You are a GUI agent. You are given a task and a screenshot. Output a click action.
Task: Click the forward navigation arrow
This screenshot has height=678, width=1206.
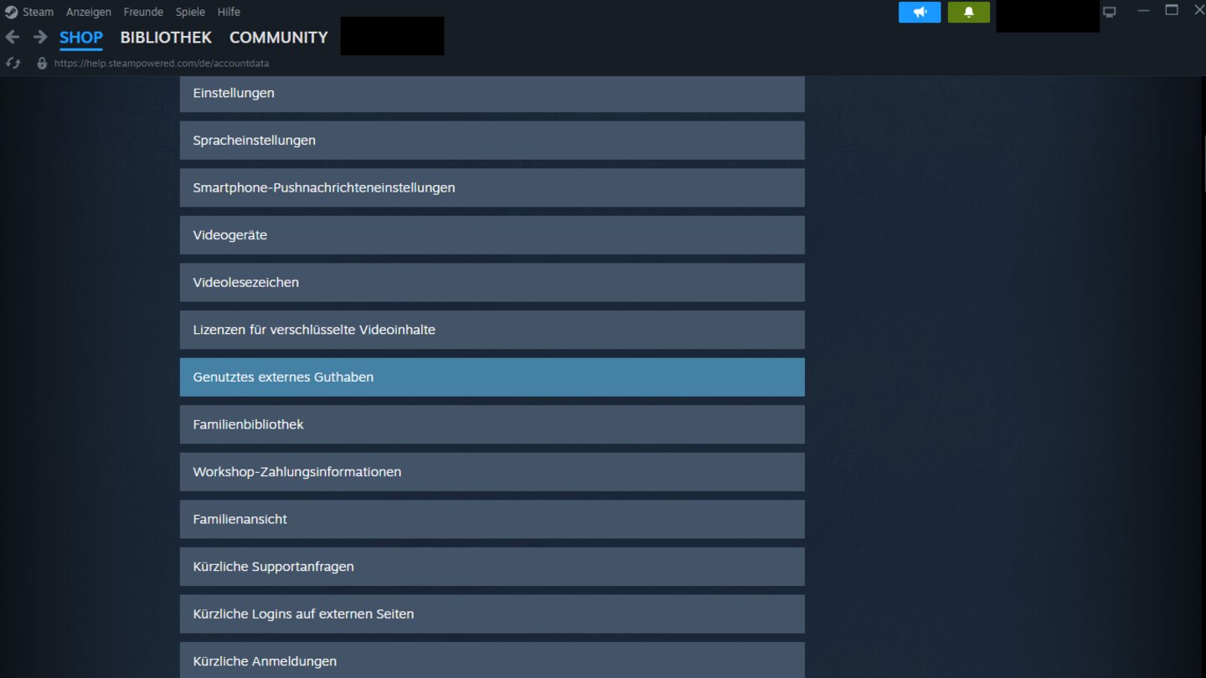pyautogui.click(x=39, y=37)
